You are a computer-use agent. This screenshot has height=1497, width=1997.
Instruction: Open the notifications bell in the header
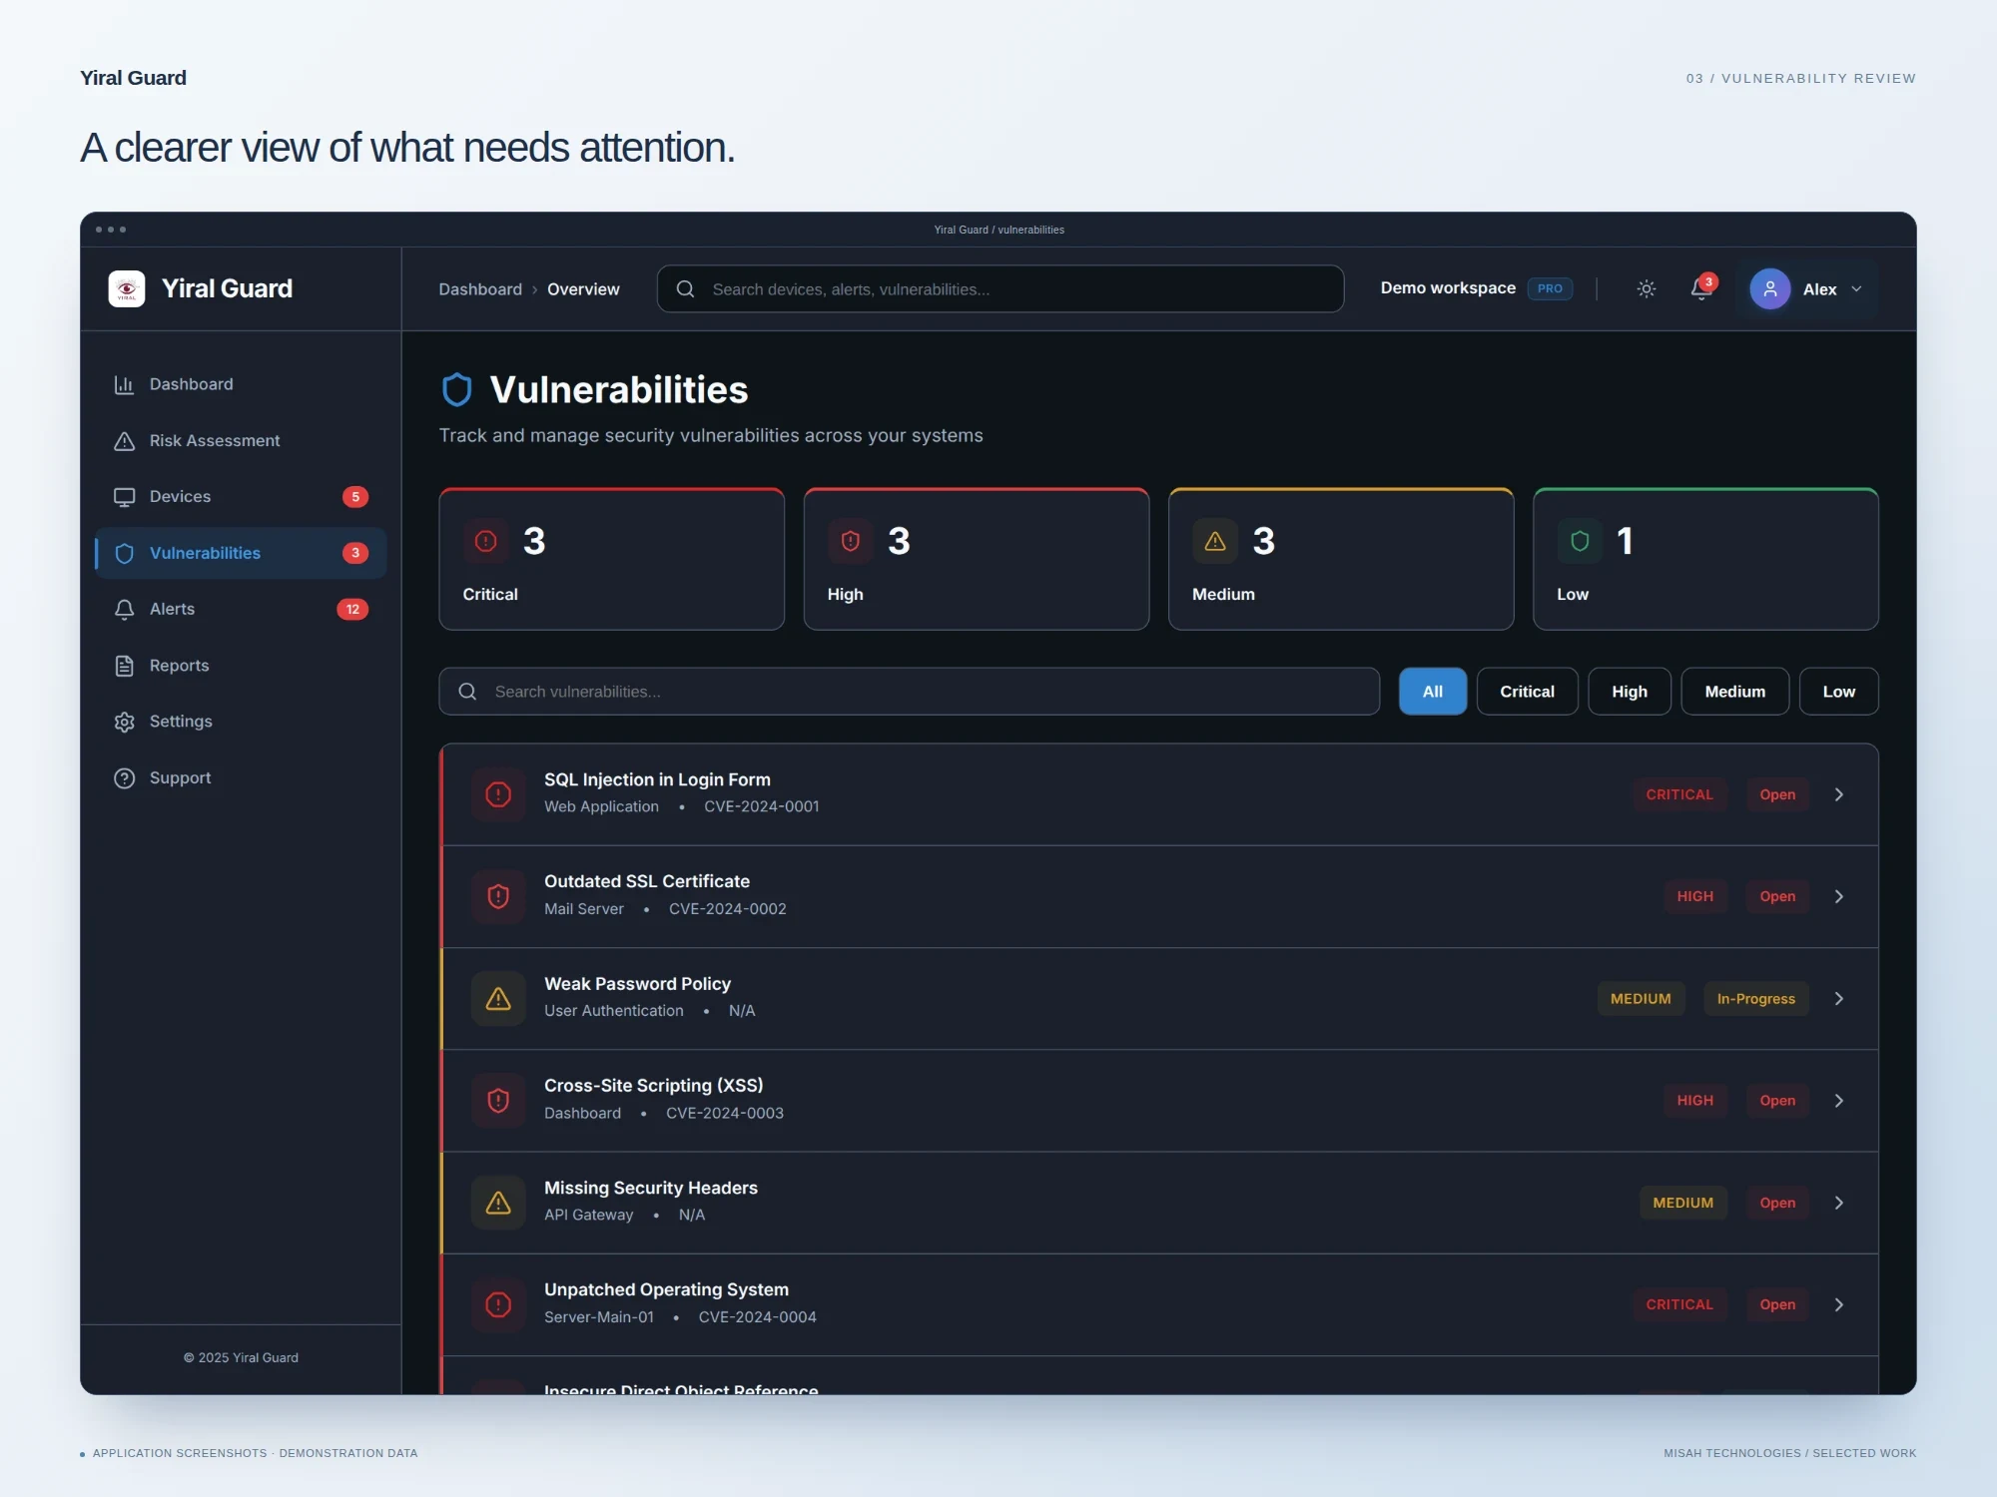[1701, 288]
